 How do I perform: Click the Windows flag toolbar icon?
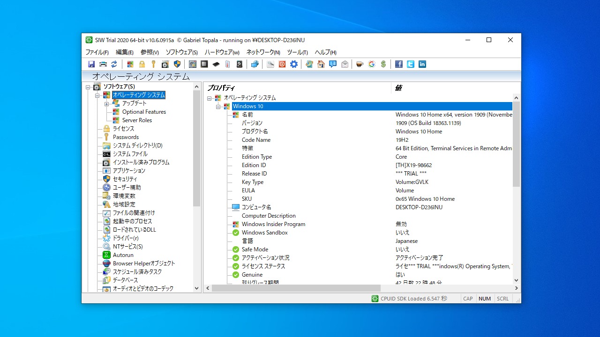click(x=130, y=64)
